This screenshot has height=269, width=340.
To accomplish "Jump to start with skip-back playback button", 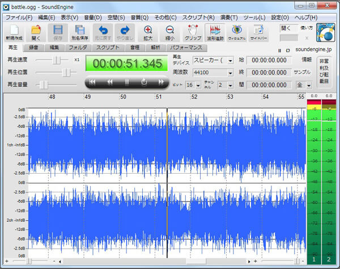I will [92, 82].
